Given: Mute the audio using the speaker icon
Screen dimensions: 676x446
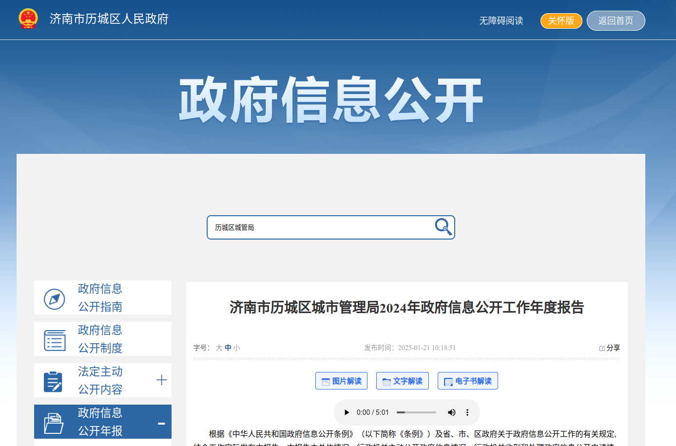Looking at the screenshot, I should coord(451,412).
